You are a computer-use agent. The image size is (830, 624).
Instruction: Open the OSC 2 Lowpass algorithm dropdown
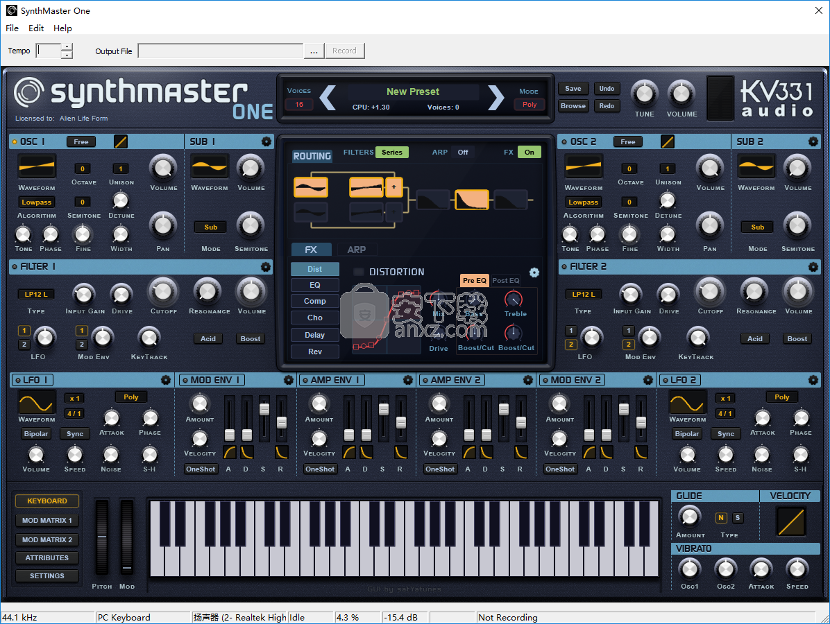(584, 202)
